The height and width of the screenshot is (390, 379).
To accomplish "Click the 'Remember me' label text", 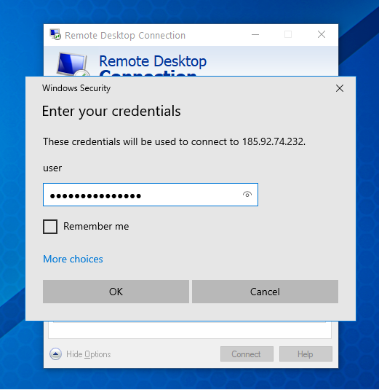I will (96, 226).
